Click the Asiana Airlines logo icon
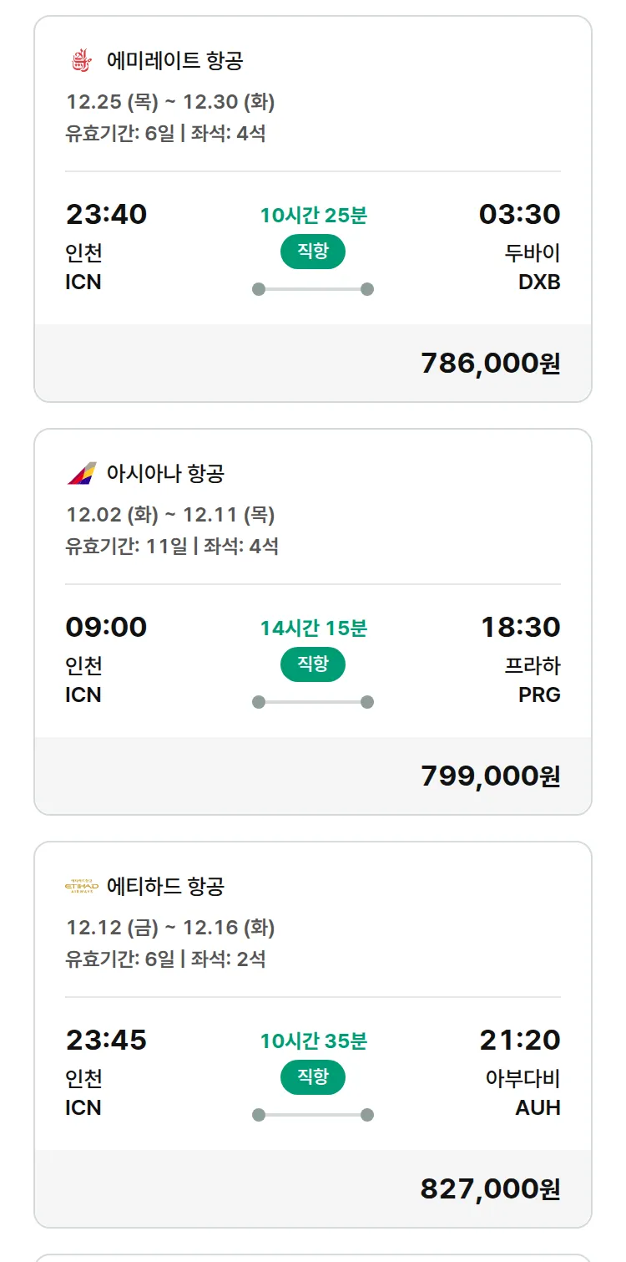 [82, 474]
